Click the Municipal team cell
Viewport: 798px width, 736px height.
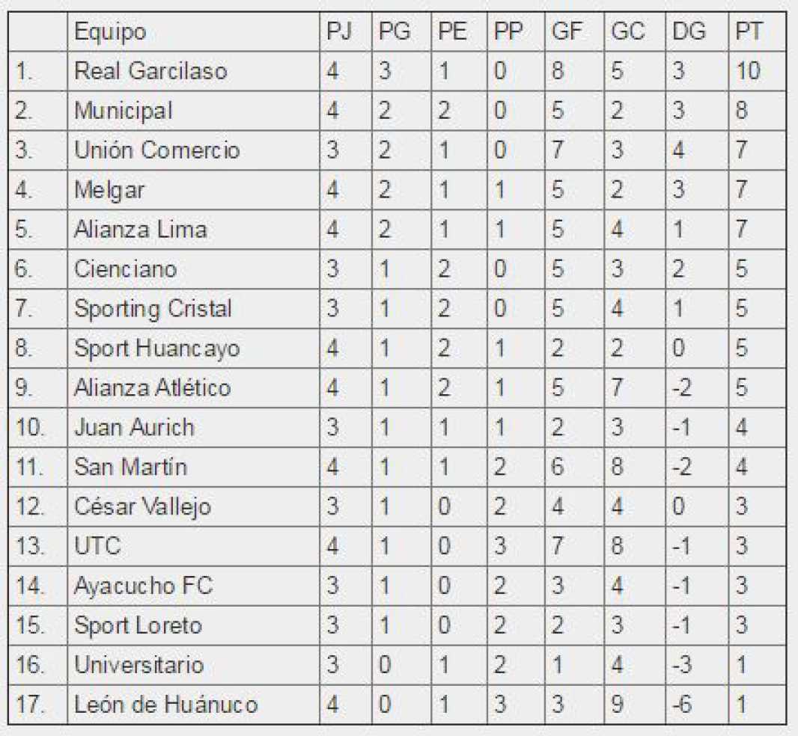123,111
